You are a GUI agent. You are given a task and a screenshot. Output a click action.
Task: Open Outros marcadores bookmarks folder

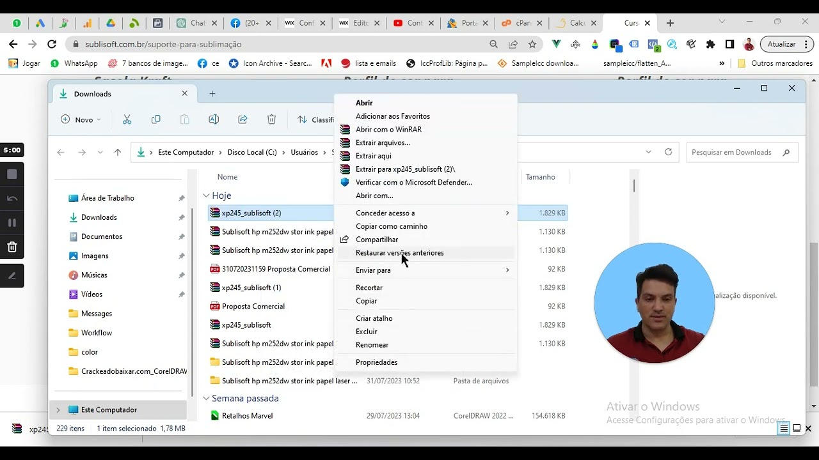775,63
